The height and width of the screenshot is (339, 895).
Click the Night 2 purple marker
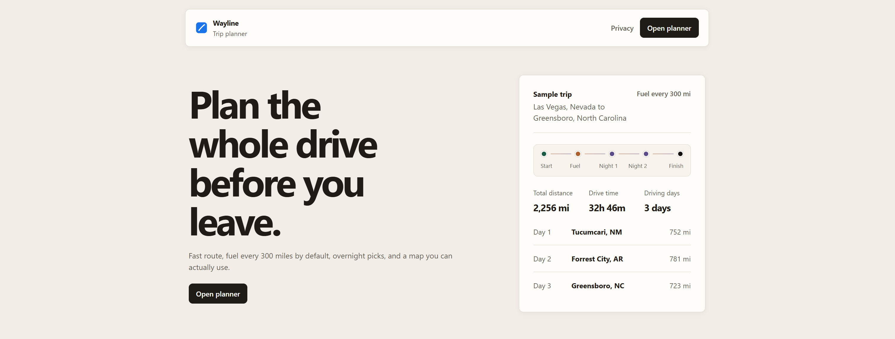point(646,154)
